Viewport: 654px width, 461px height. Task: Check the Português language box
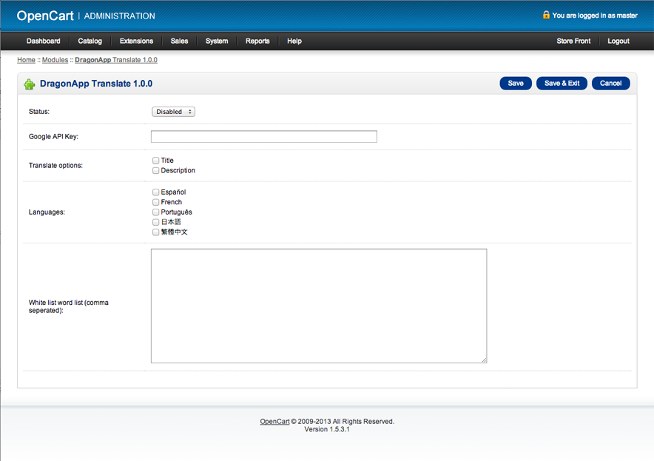(155, 212)
